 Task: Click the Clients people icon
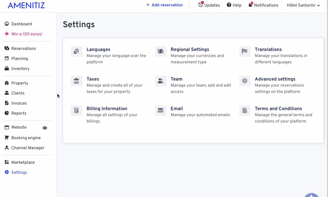7,93
